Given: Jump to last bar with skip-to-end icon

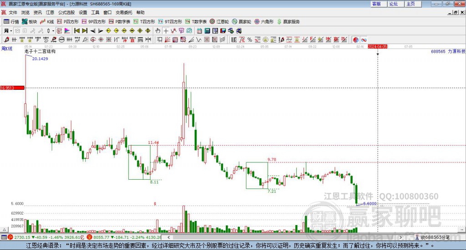Looking at the screenshot, I should [x=85, y=31].
